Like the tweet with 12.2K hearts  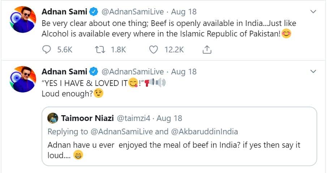tap(154, 49)
